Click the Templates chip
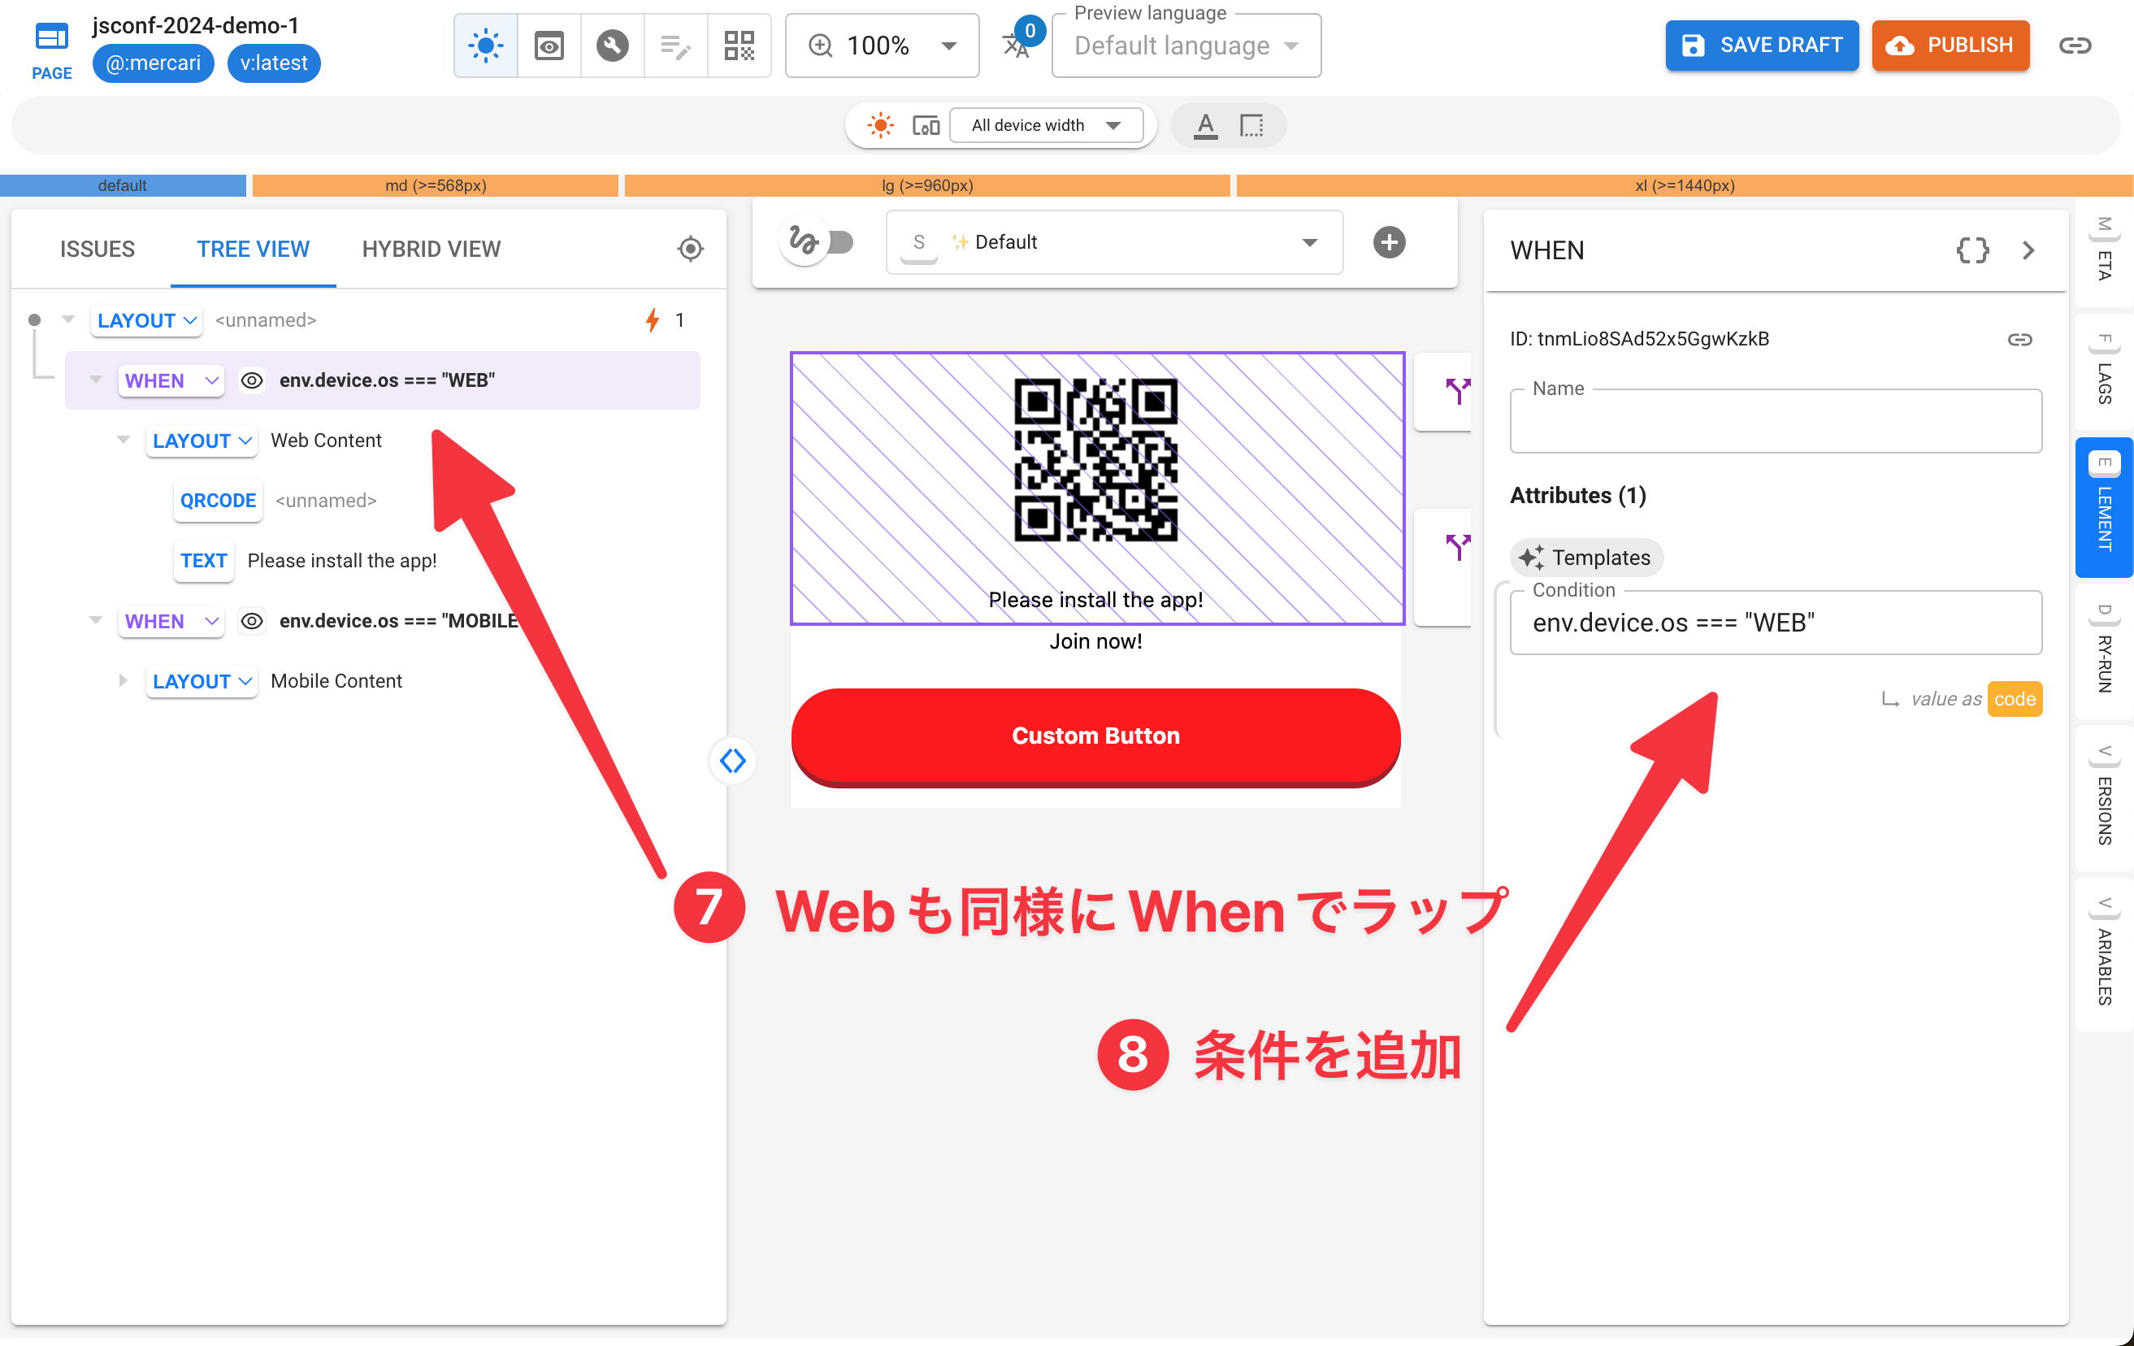The width and height of the screenshot is (2134, 1346). pos(1585,558)
